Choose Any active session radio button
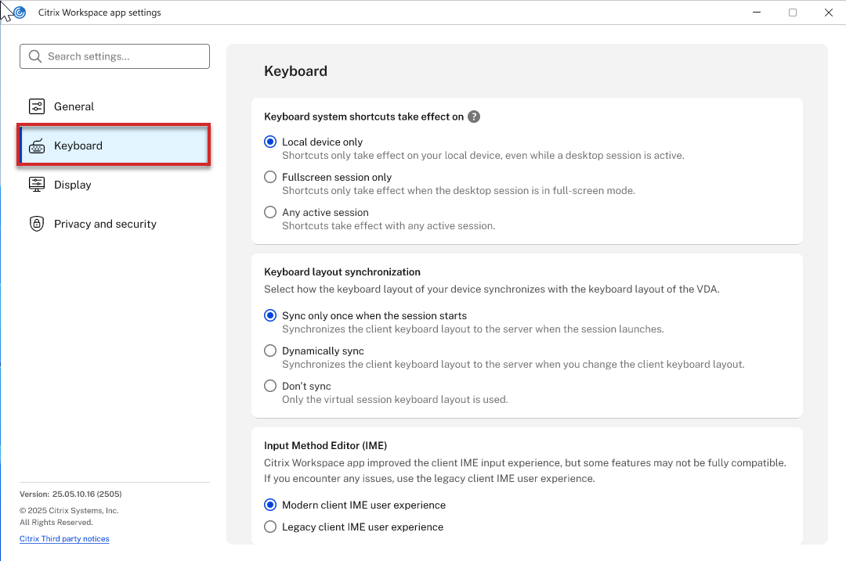The width and height of the screenshot is (846, 561). (x=270, y=212)
